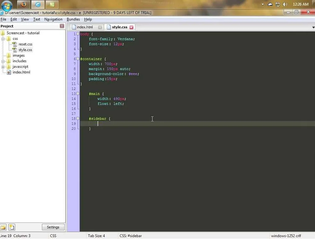Click the new file icon beside the folder icon

pos(11,227)
